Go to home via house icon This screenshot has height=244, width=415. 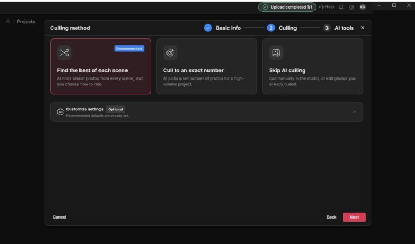click(8, 22)
